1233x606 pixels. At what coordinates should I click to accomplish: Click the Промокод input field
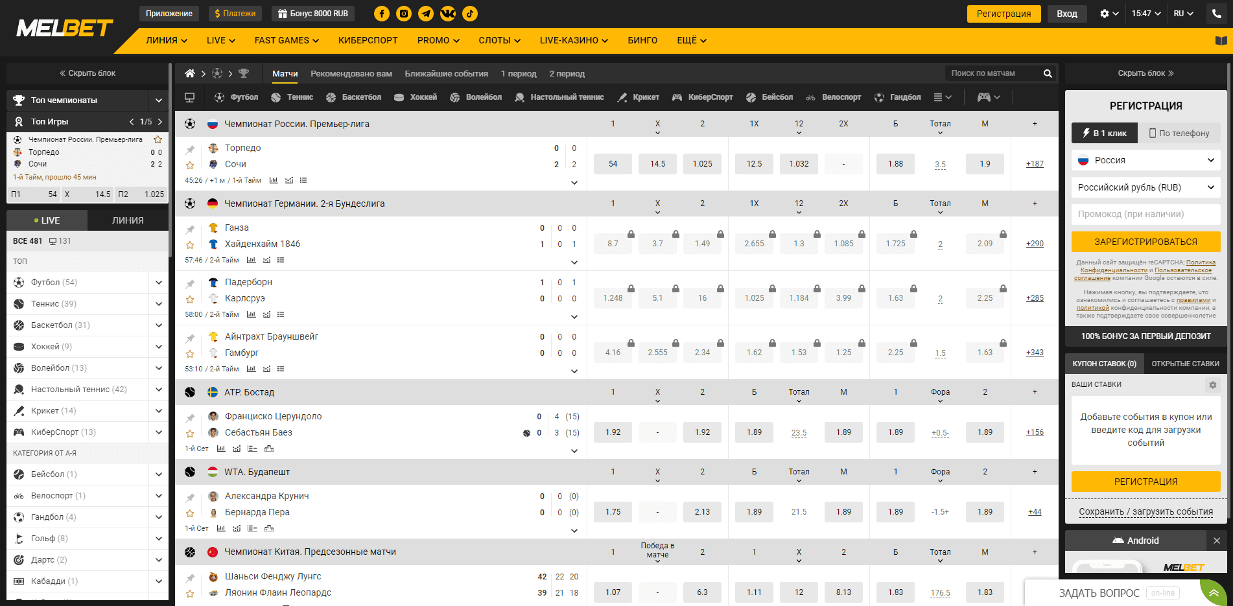pyautogui.click(x=1145, y=215)
